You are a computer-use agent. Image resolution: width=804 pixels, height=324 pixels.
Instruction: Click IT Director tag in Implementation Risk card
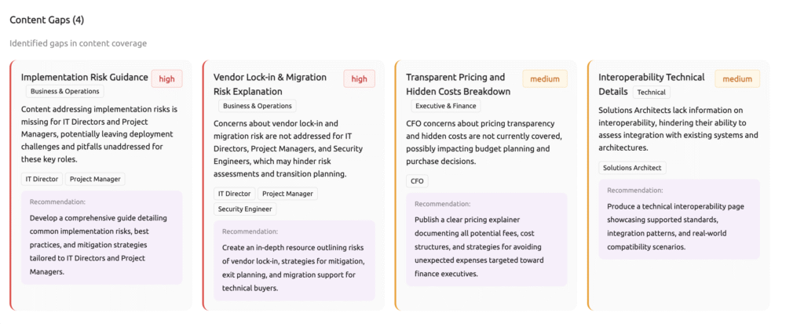click(x=40, y=179)
